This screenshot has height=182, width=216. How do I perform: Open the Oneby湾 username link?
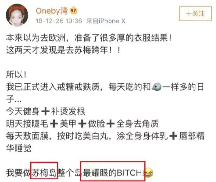(52, 11)
